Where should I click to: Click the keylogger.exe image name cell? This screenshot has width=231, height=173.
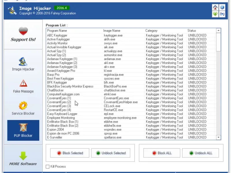[113, 35]
